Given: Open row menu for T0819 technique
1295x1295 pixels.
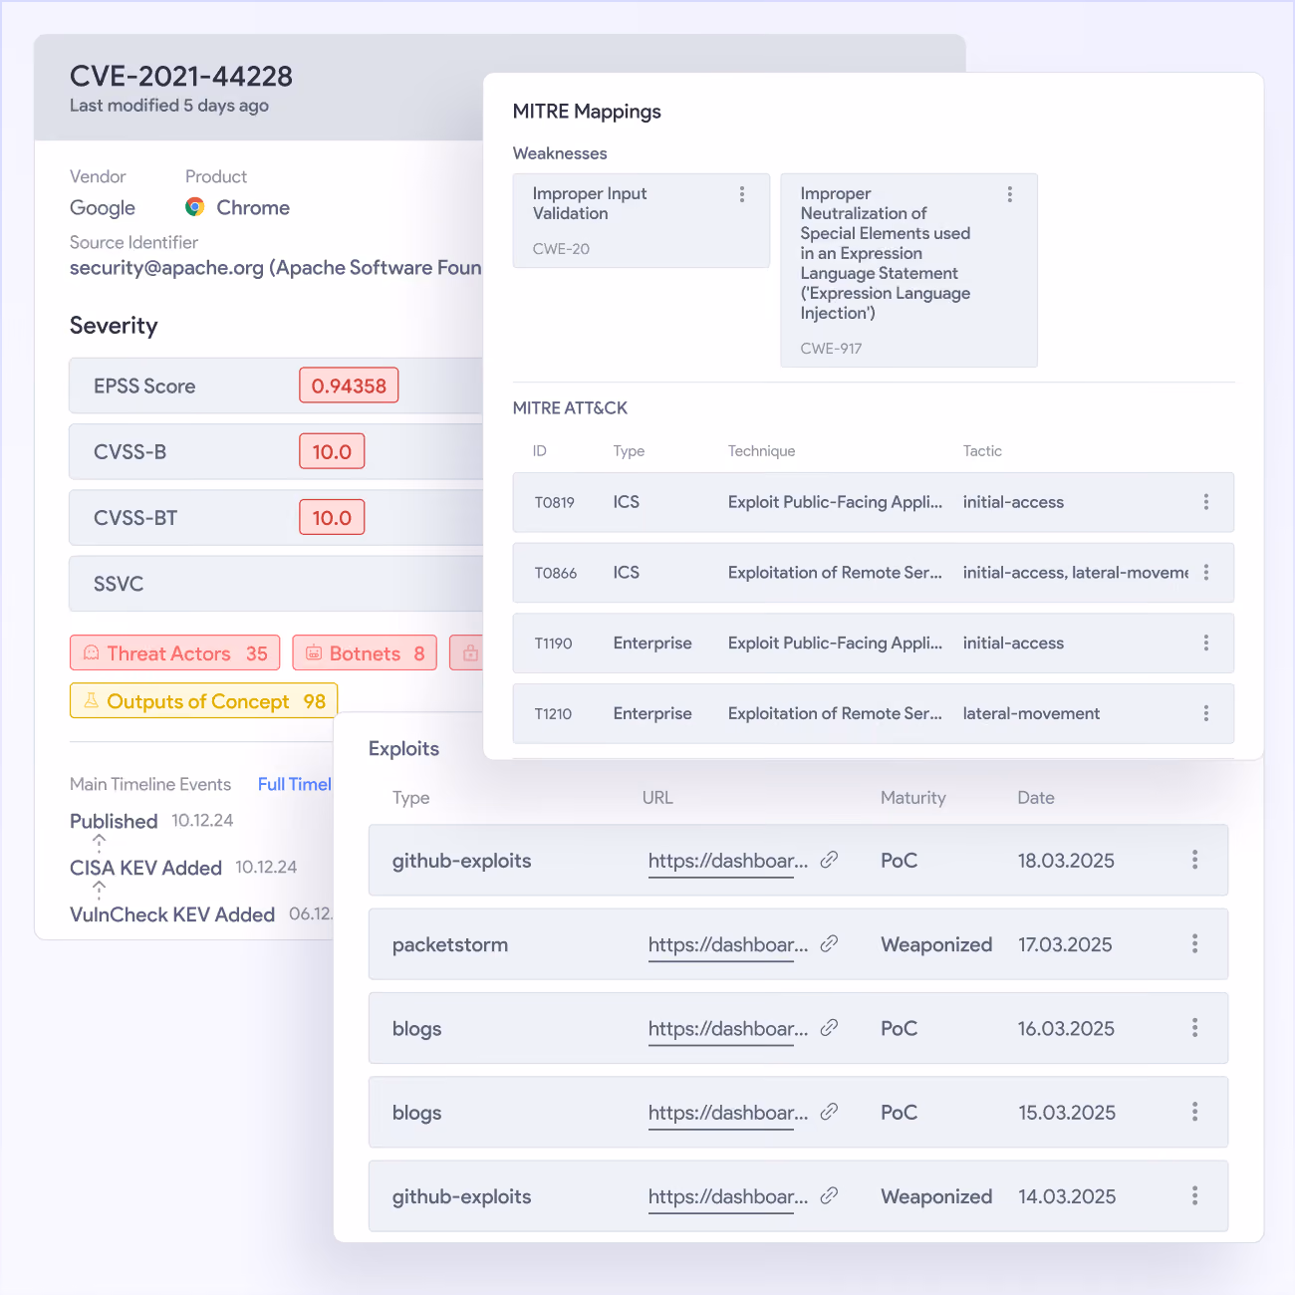Looking at the screenshot, I should 1205,502.
